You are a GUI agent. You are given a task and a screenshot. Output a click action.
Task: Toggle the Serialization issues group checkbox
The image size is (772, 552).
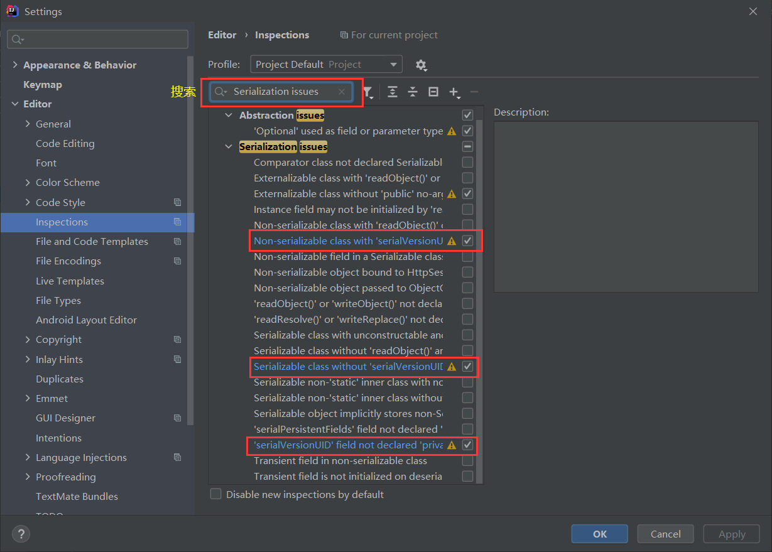tap(467, 146)
